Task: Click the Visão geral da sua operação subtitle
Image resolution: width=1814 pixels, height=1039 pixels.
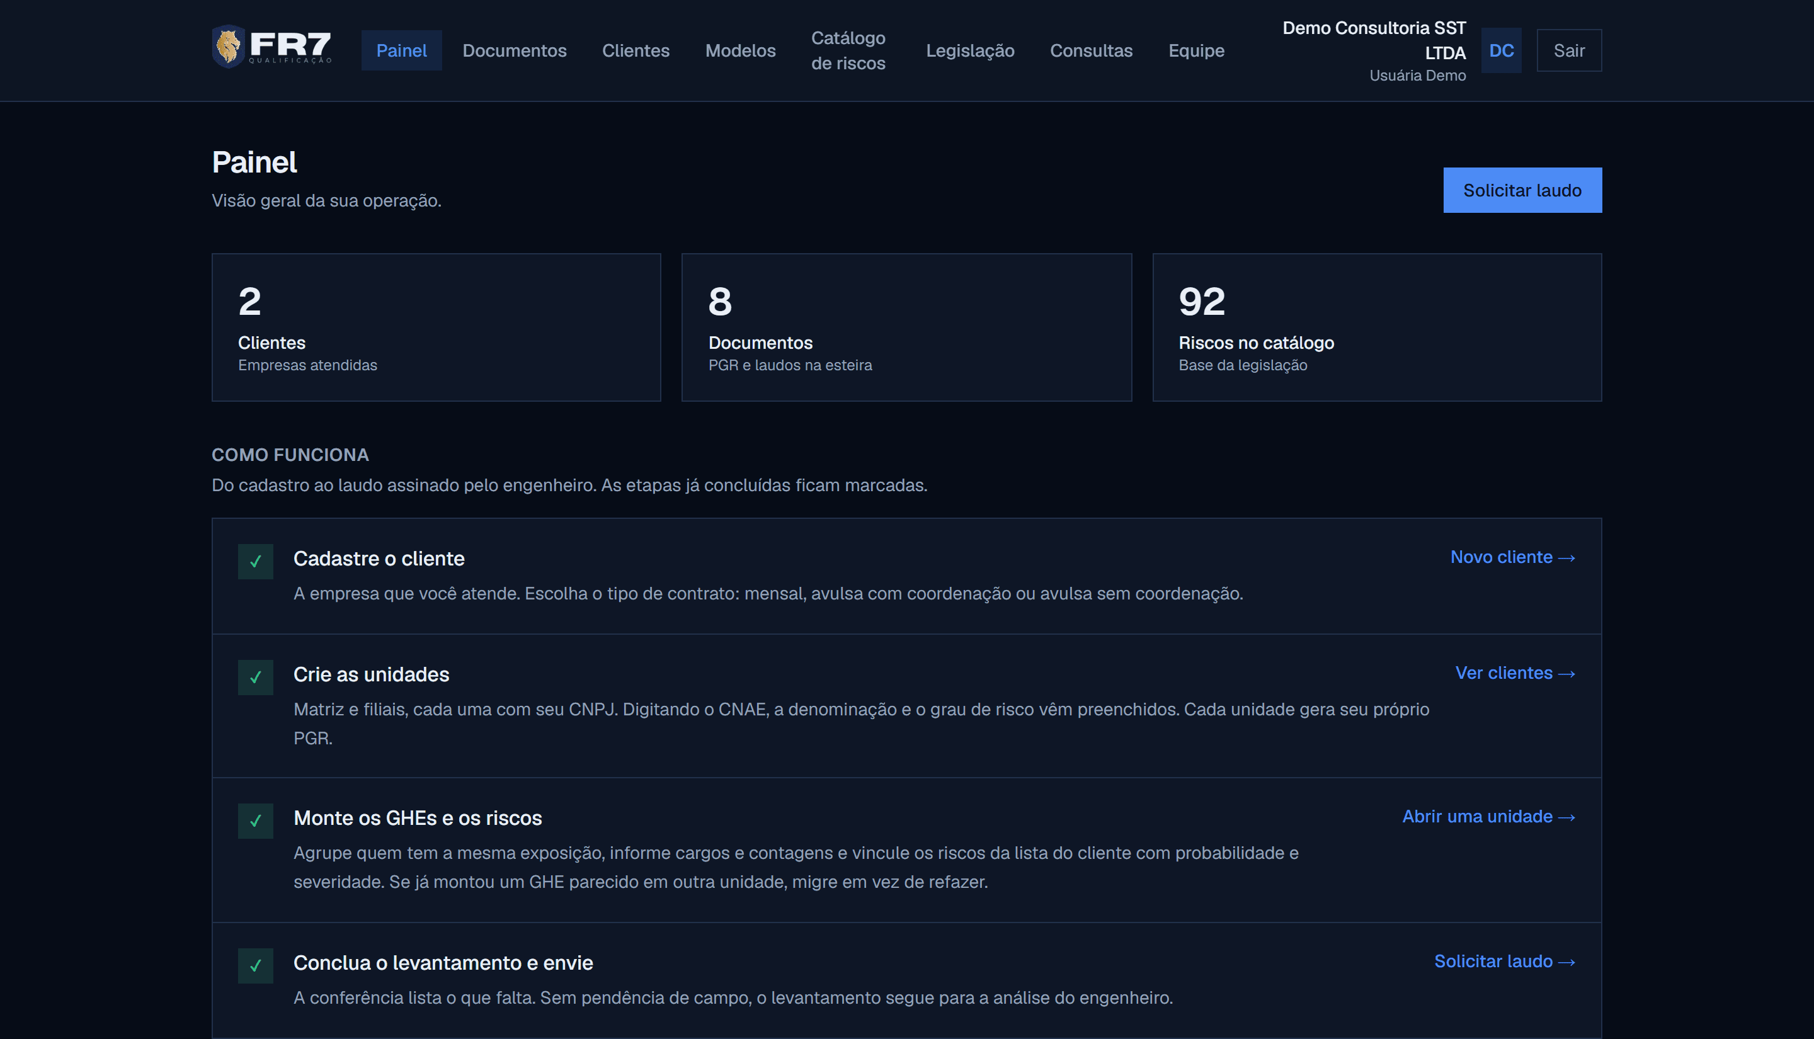Action: (327, 200)
